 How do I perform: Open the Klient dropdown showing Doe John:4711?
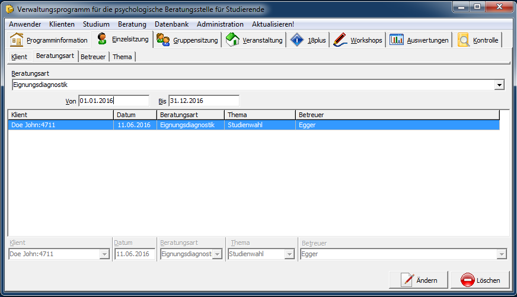[x=104, y=254]
